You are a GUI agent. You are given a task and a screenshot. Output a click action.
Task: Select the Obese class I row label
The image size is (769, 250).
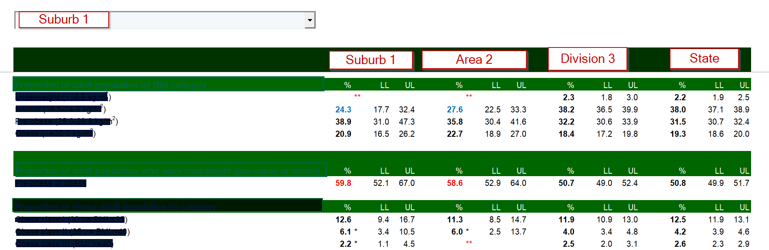point(71,220)
